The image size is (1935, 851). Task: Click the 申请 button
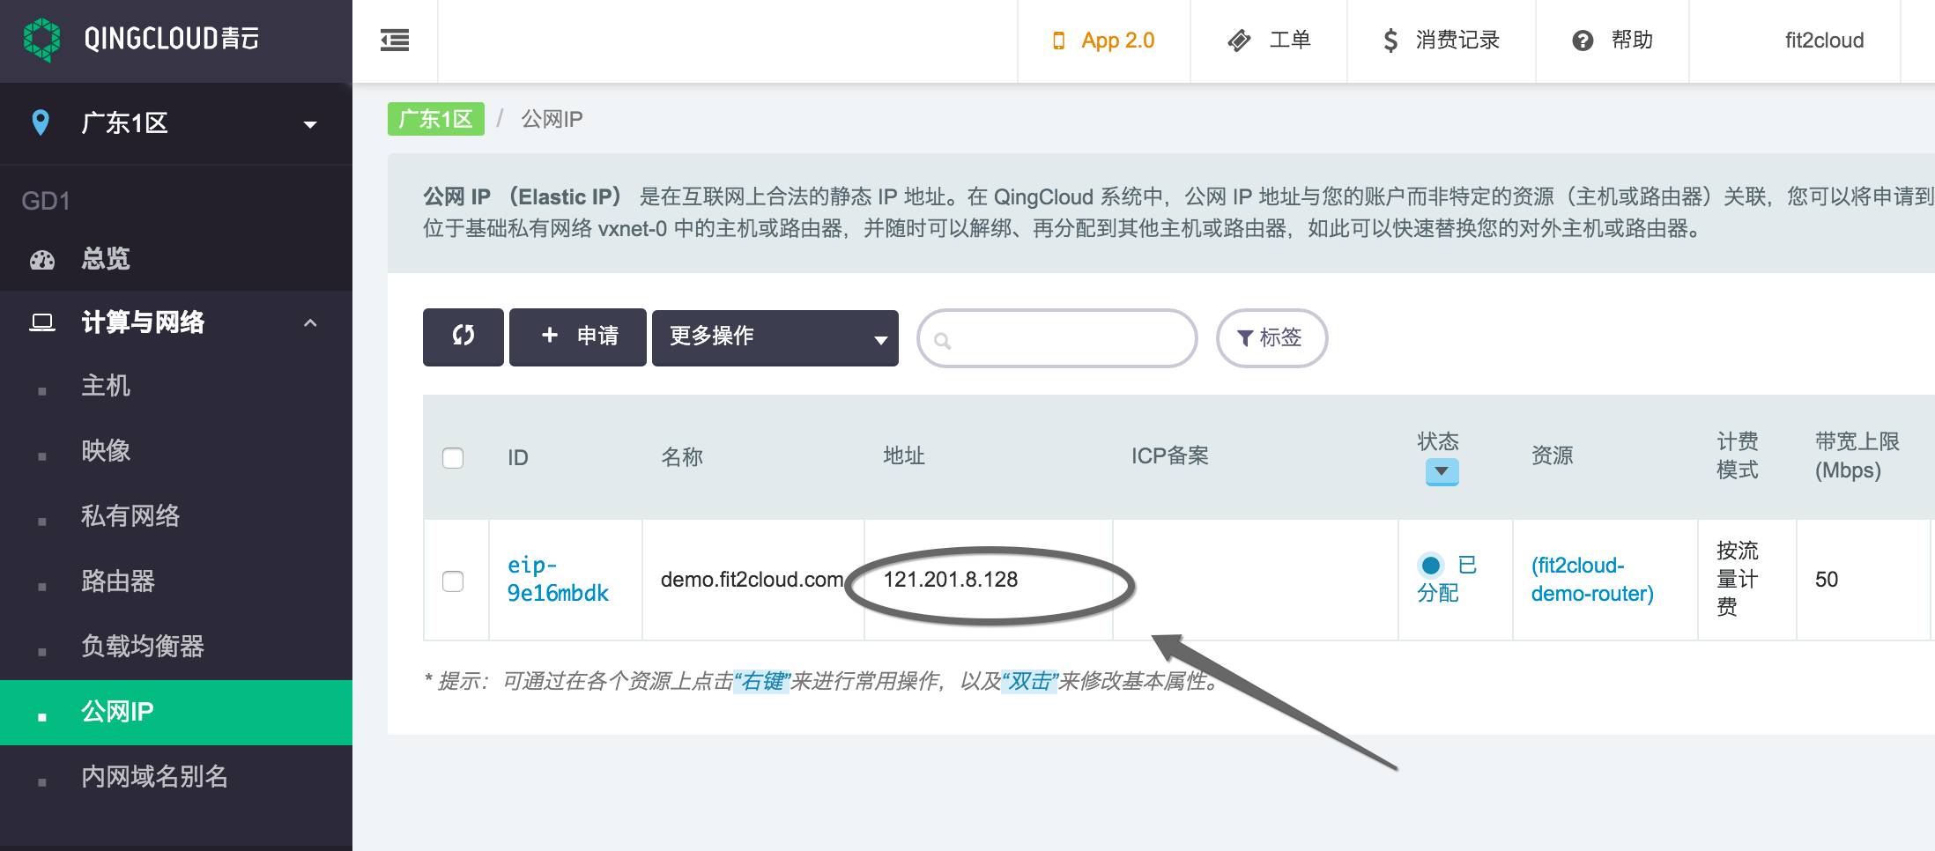(578, 337)
